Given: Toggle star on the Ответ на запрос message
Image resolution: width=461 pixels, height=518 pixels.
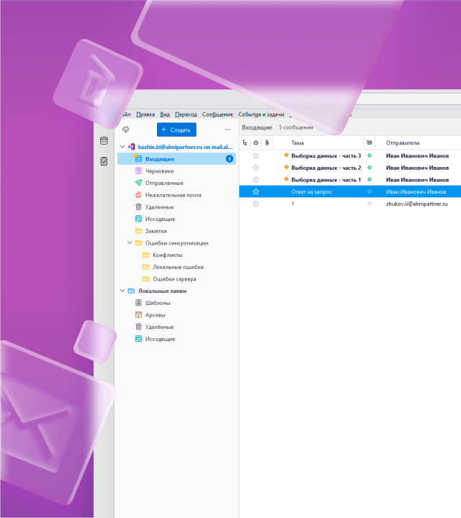Looking at the screenshot, I should click(x=256, y=191).
